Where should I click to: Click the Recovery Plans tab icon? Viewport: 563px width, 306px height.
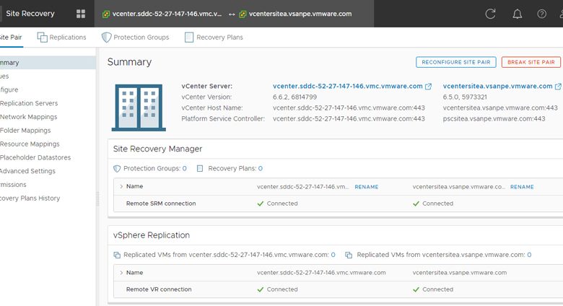189,37
